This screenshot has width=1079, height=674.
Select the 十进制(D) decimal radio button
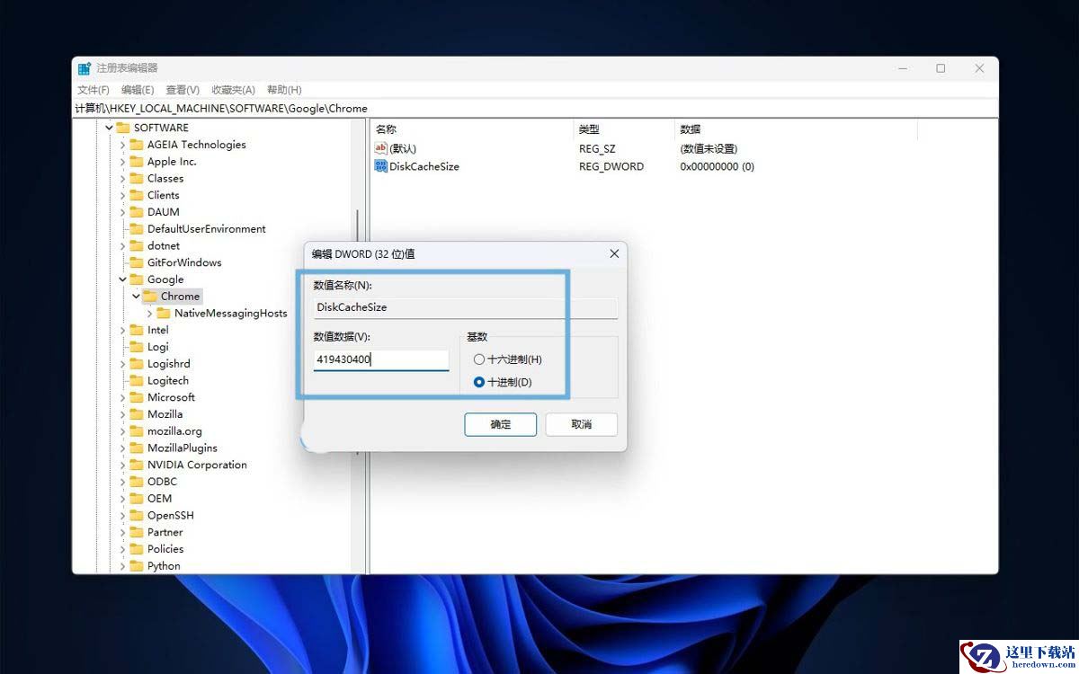coord(479,382)
